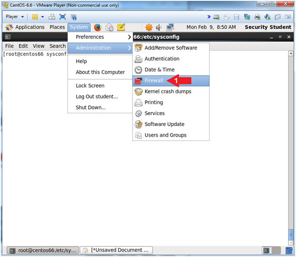The image size is (296, 257).
Task: Click the blue double-chevron toolbar expander
Action: [209, 17]
